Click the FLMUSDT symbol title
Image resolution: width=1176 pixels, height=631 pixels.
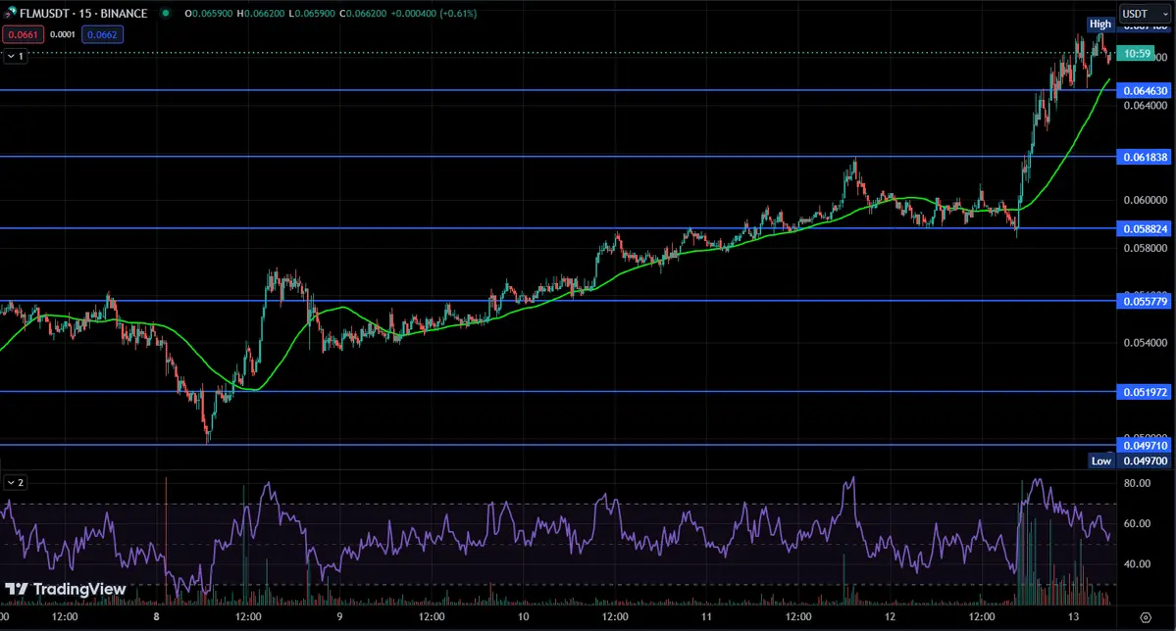point(83,14)
